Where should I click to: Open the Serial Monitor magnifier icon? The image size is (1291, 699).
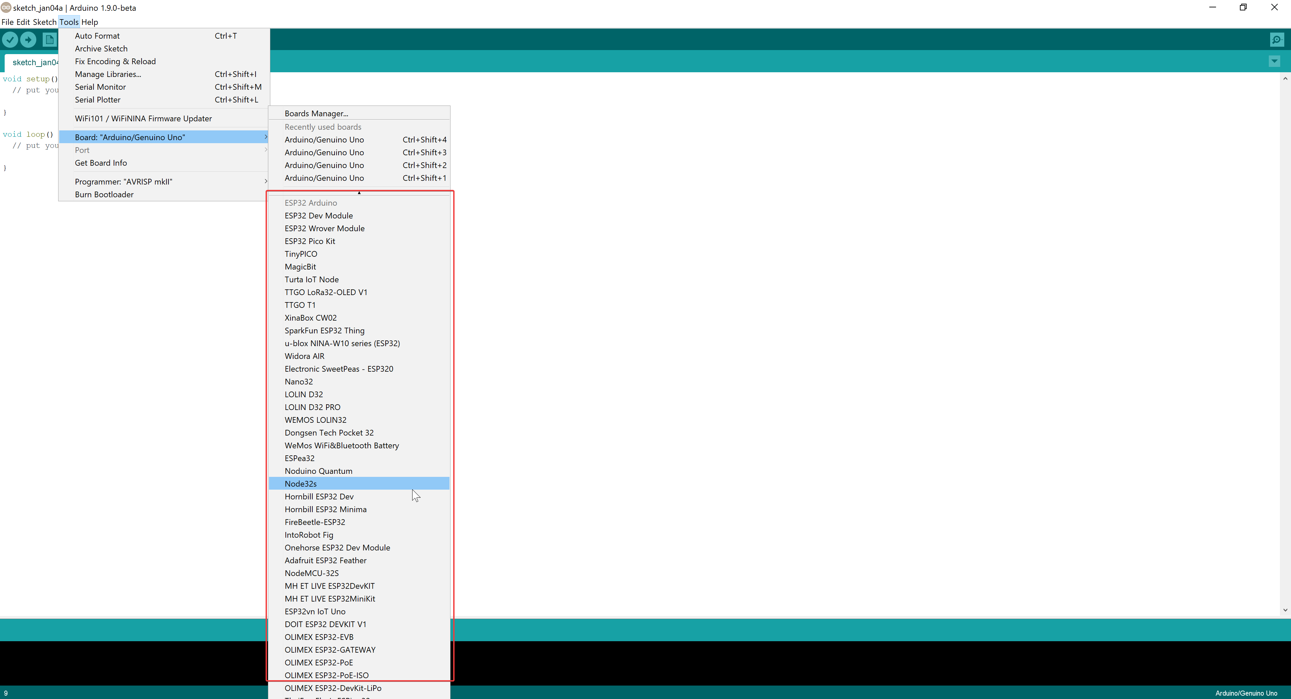pos(1277,40)
